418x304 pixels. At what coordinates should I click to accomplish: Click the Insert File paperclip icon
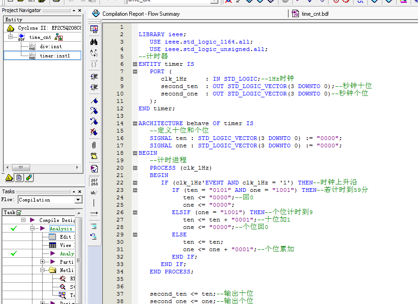[94, 145]
